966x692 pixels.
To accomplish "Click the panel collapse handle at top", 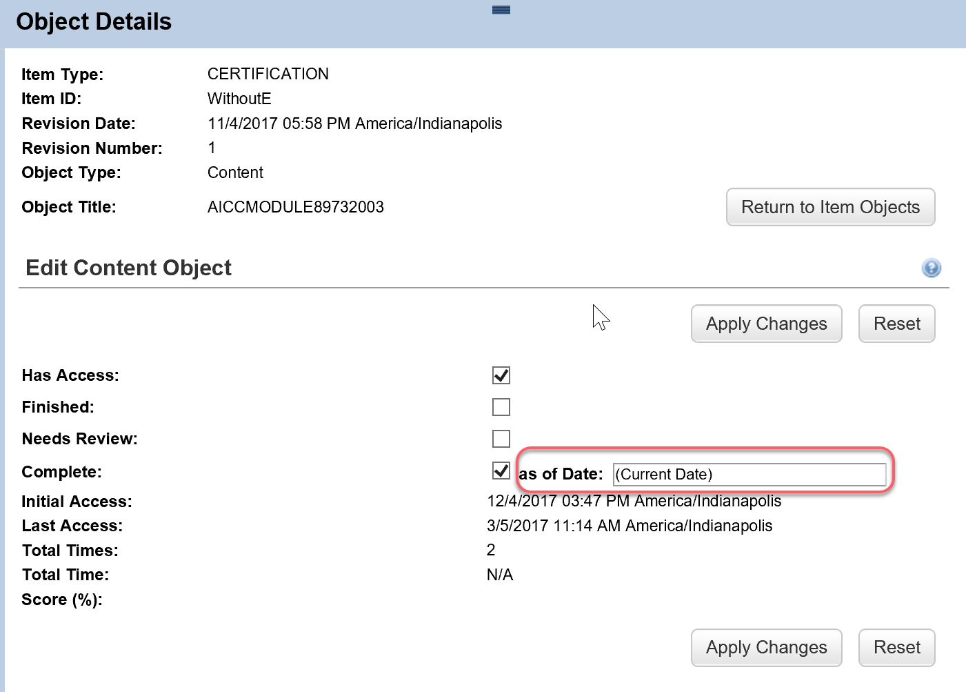I will pyautogui.click(x=501, y=10).
